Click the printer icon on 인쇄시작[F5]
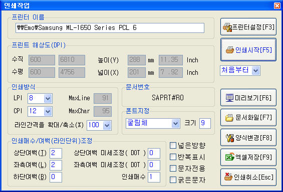283x192 pixels. [x=230, y=50]
